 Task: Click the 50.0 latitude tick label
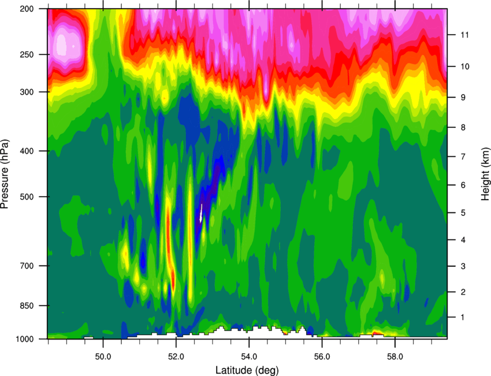(x=103, y=357)
